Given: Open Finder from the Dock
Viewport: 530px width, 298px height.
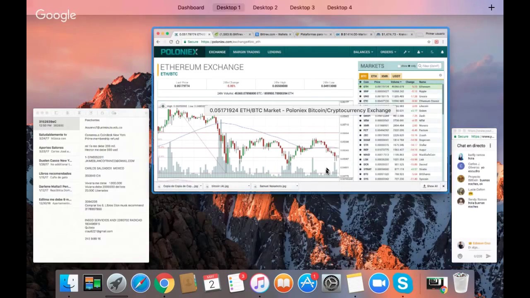Looking at the screenshot, I should point(69,284).
